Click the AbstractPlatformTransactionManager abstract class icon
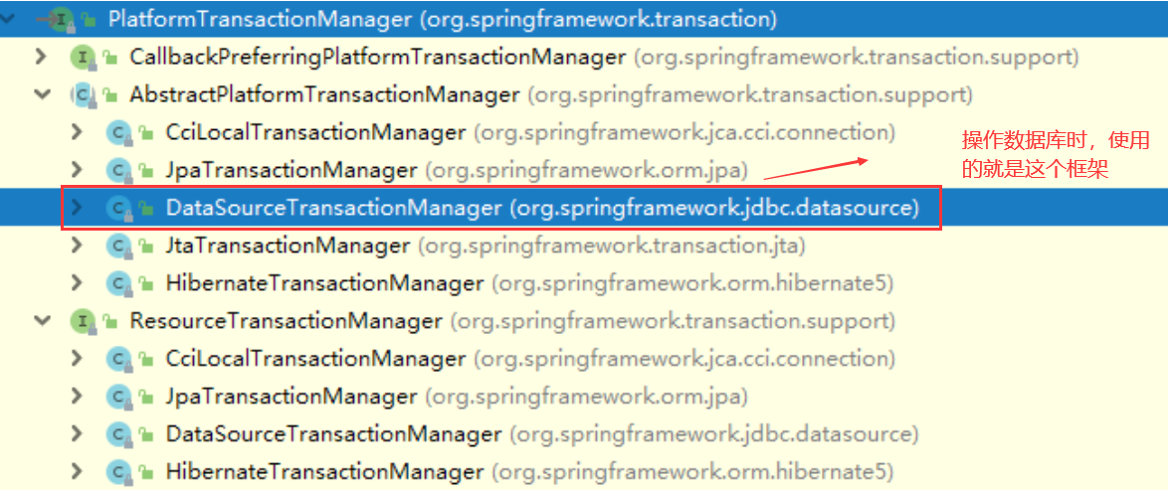 [x=82, y=94]
